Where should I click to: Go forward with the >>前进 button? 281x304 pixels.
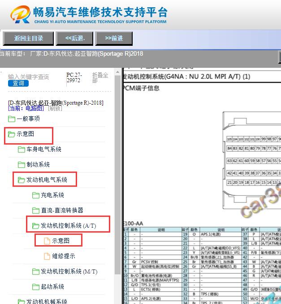(114, 38)
